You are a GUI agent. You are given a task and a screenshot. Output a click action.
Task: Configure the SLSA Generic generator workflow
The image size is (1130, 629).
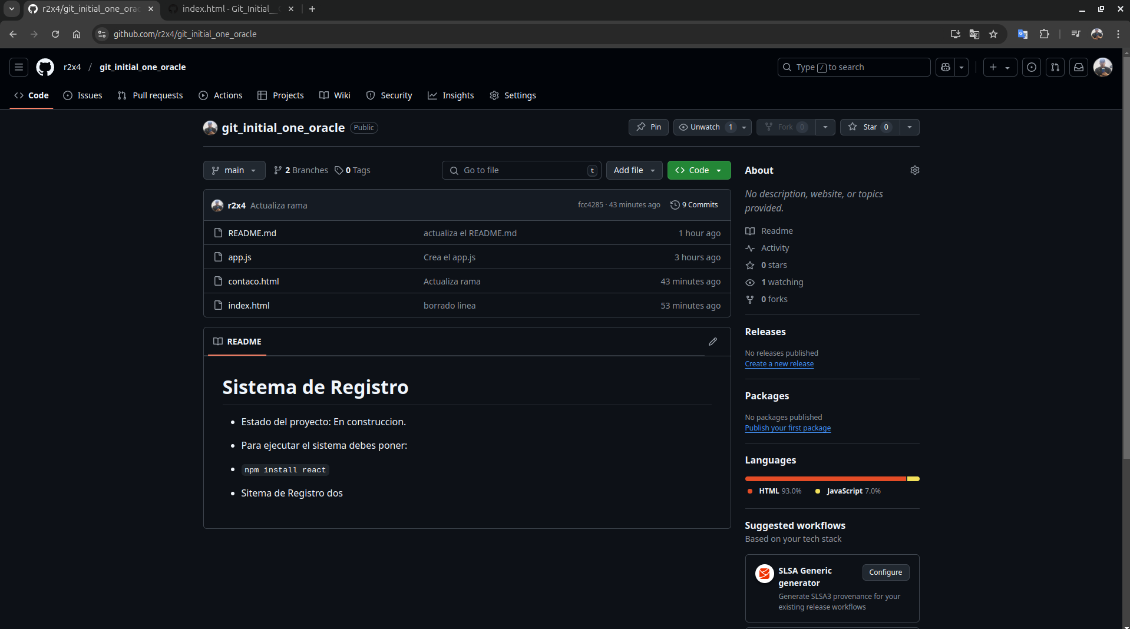click(x=886, y=572)
